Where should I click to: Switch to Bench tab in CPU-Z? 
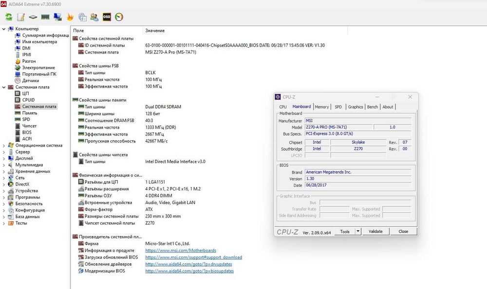click(373, 107)
